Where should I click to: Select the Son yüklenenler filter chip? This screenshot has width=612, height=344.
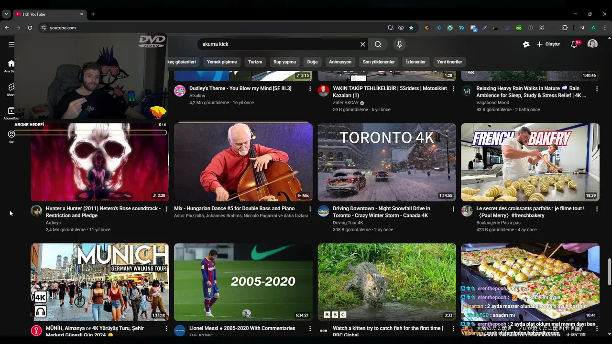coord(379,62)
